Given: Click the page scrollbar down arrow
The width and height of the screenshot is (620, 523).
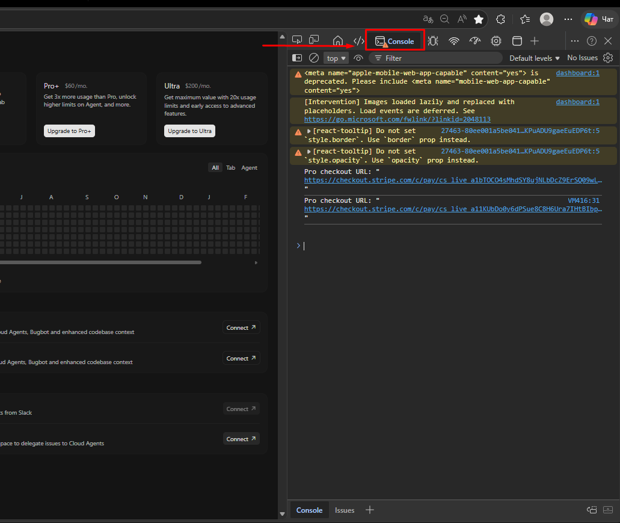Looking at the screenshot, I should click(x=282, y=514).
